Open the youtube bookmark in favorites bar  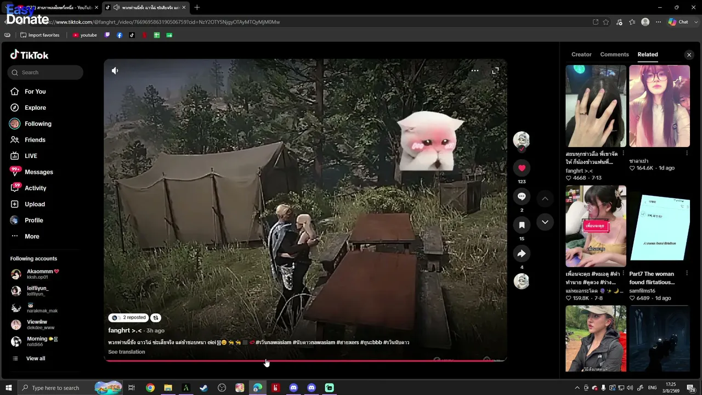tap(85, 35)
